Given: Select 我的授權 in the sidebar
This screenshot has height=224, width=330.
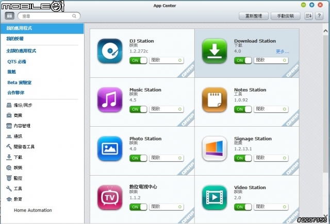Looking at the screenshot, I should click(x=15, y=39).
